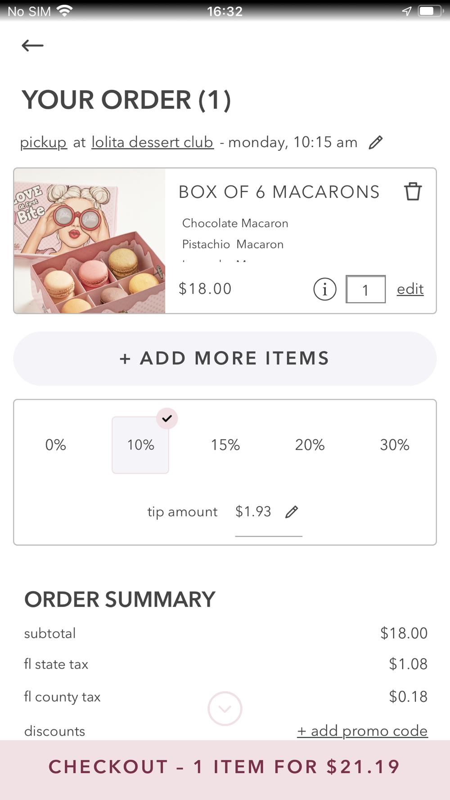Click pencil icon to edit tip amount
Image resolution: width=450 pixels, height=800 pixels.
[x=292, y=512]
